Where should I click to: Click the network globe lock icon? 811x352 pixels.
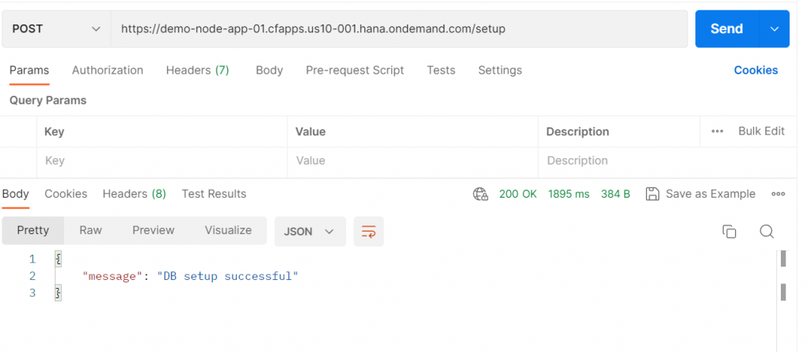481,195
